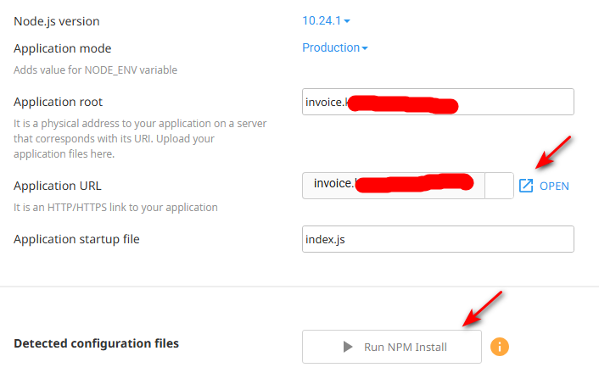Screen dimensions: 599x373
Task: Click the Application startup file label
Action: pyautogui.click(x=76, y=239)
